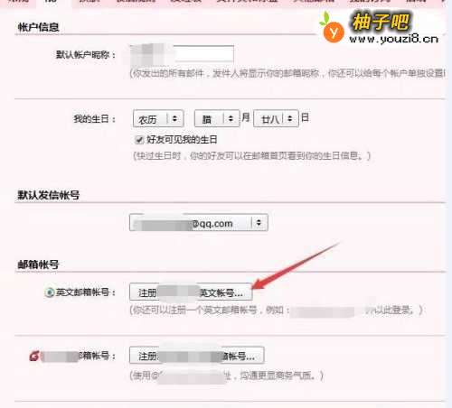
Task: Open the 收信规则 settings tab
Action: [137, 1]
